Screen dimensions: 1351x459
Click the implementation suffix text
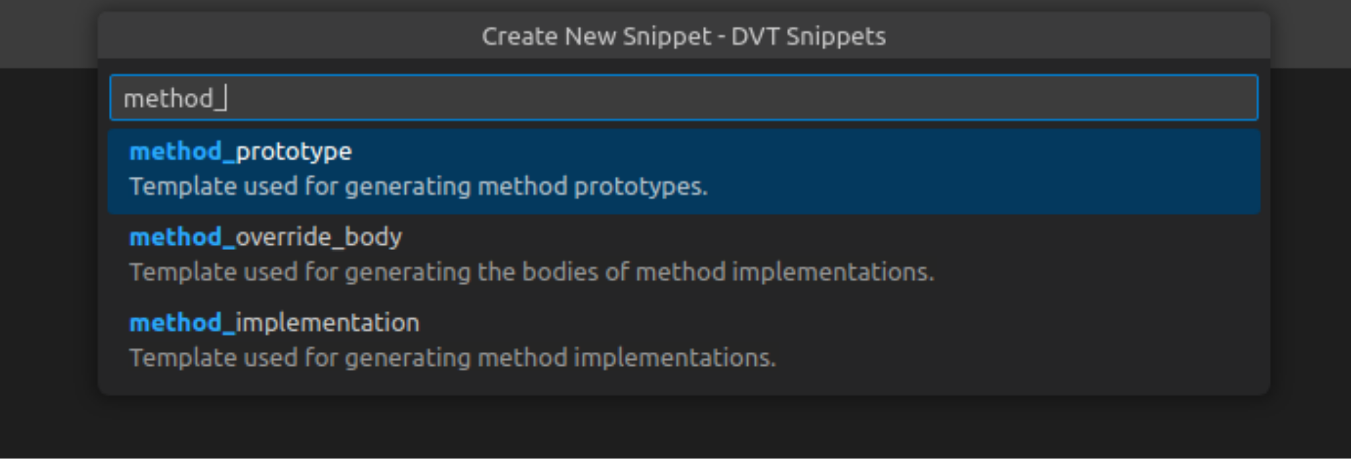pyautogui.click(x=327, y=323)
